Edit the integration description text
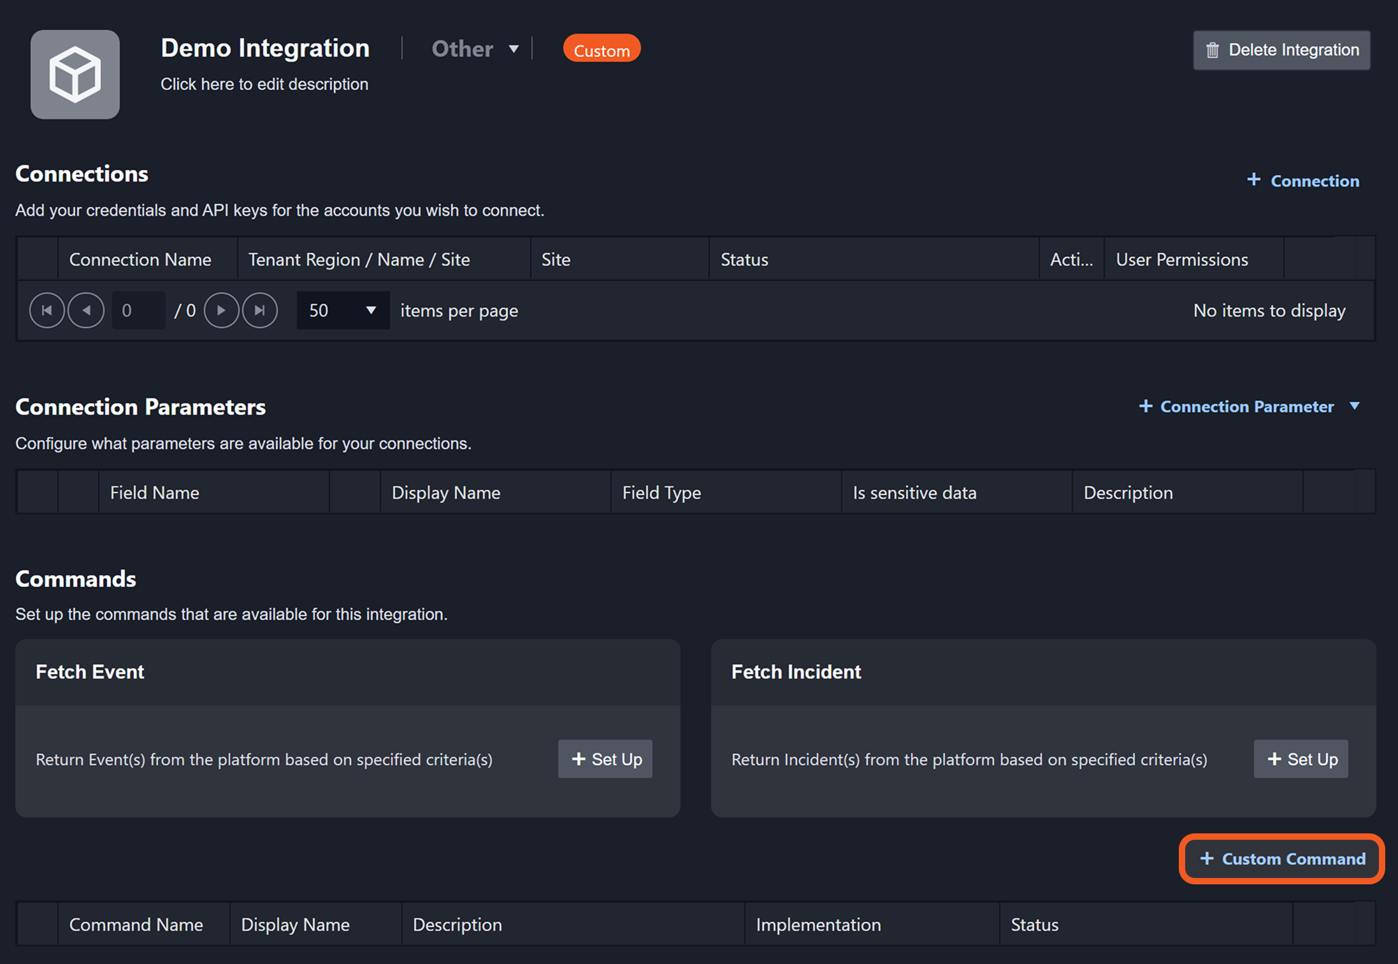The width and height of the screenshot is (1398, 964). pos(264,84)
